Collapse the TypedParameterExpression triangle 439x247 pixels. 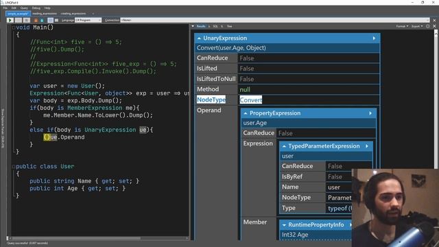[x=284, y=146]
